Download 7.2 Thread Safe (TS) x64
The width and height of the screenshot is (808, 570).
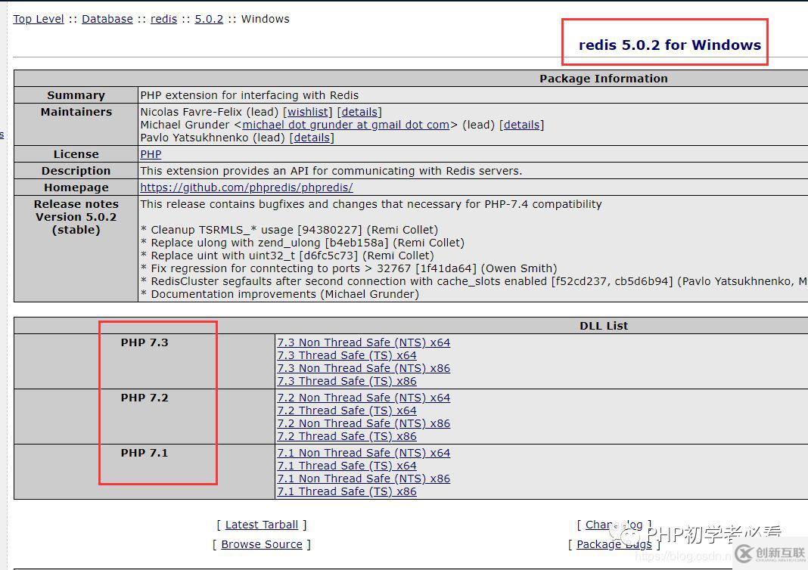click(x=347, y=410)
